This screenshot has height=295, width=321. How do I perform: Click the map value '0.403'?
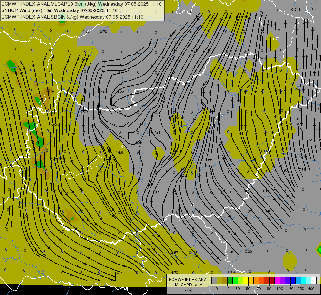pos(64,192)
